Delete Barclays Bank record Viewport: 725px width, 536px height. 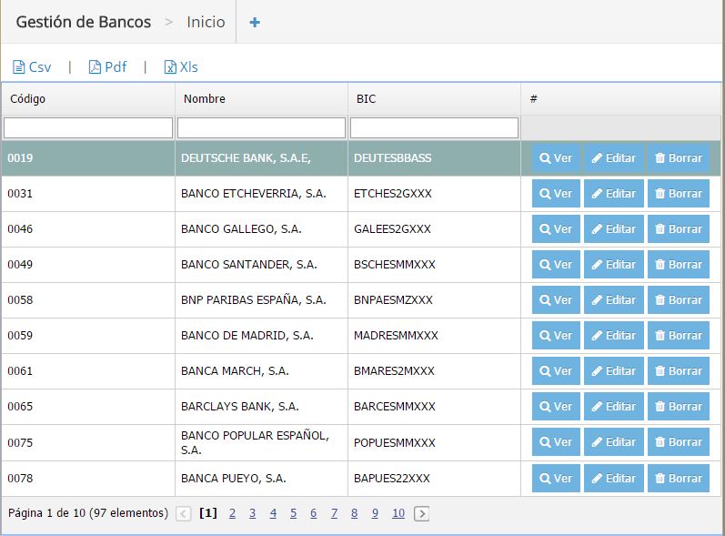pyautogui.click(x=679, y=407)
